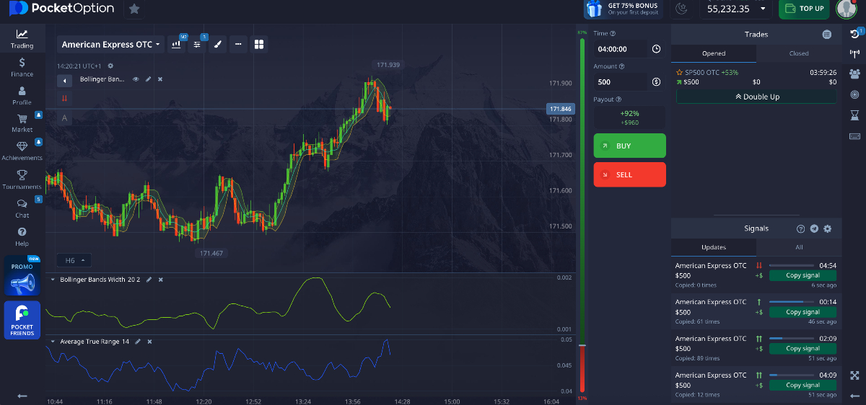The image size is (866, 405).
Task: Open the Finance section in the sidebar
Action: pos(22,67)
